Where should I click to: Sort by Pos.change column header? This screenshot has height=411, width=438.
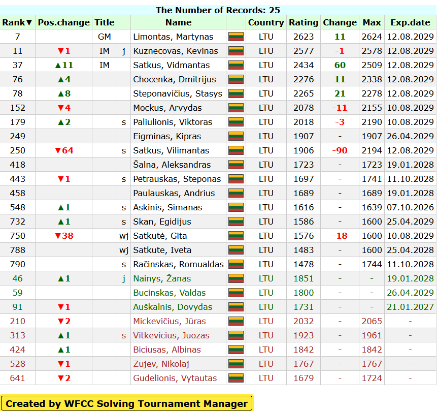pos(63,22)
